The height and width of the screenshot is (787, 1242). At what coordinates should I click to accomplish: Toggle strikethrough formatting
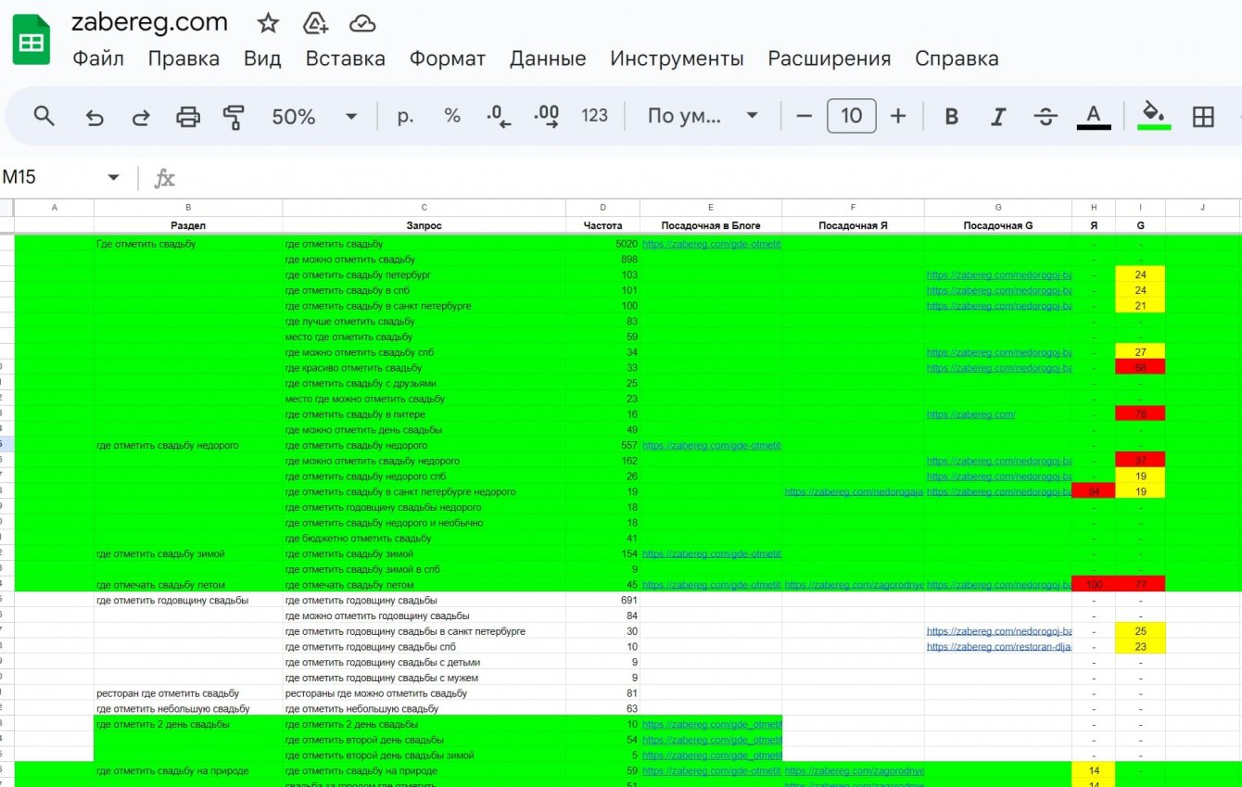point(1046,116)
